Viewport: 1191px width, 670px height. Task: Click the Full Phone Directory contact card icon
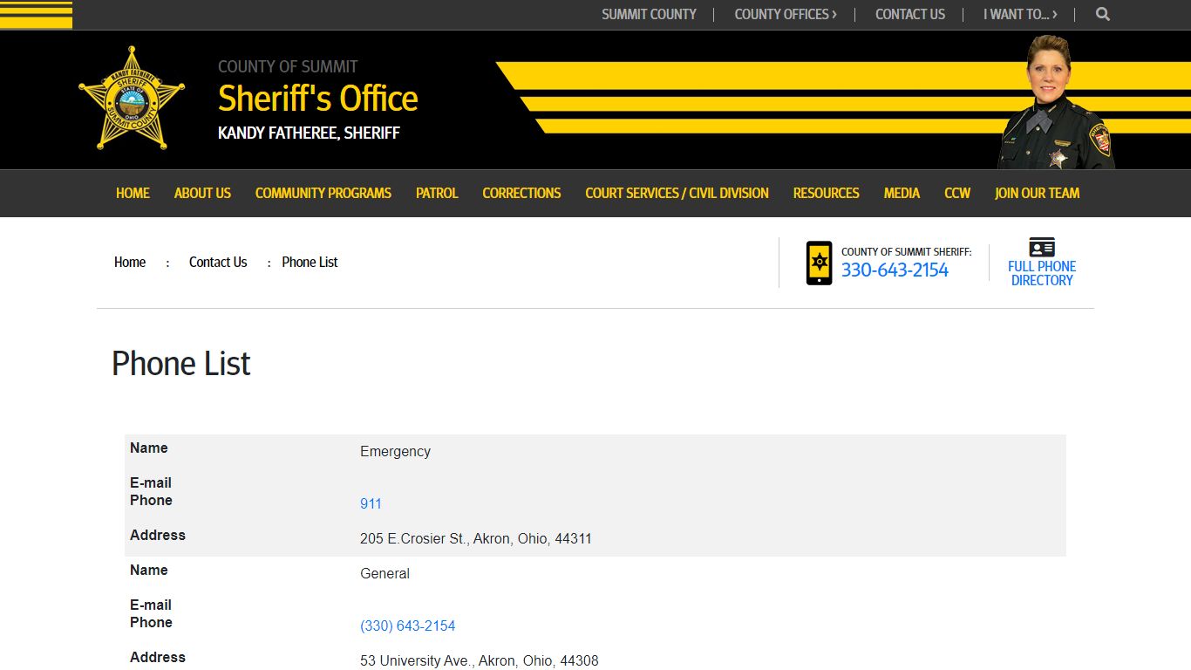click(1042, 247)
